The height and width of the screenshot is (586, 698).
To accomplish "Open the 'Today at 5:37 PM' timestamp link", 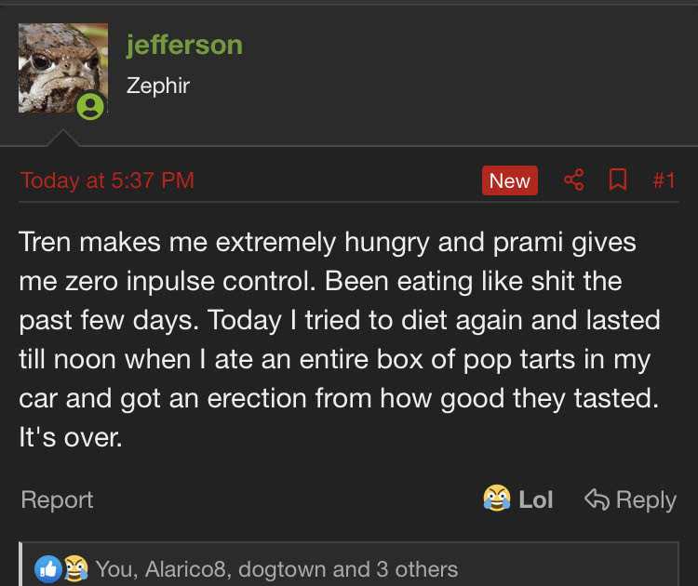I will (107, 180).
